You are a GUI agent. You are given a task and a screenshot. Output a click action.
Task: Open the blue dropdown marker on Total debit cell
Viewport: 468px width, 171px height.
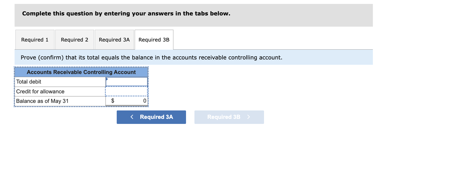tap(107, 79)
